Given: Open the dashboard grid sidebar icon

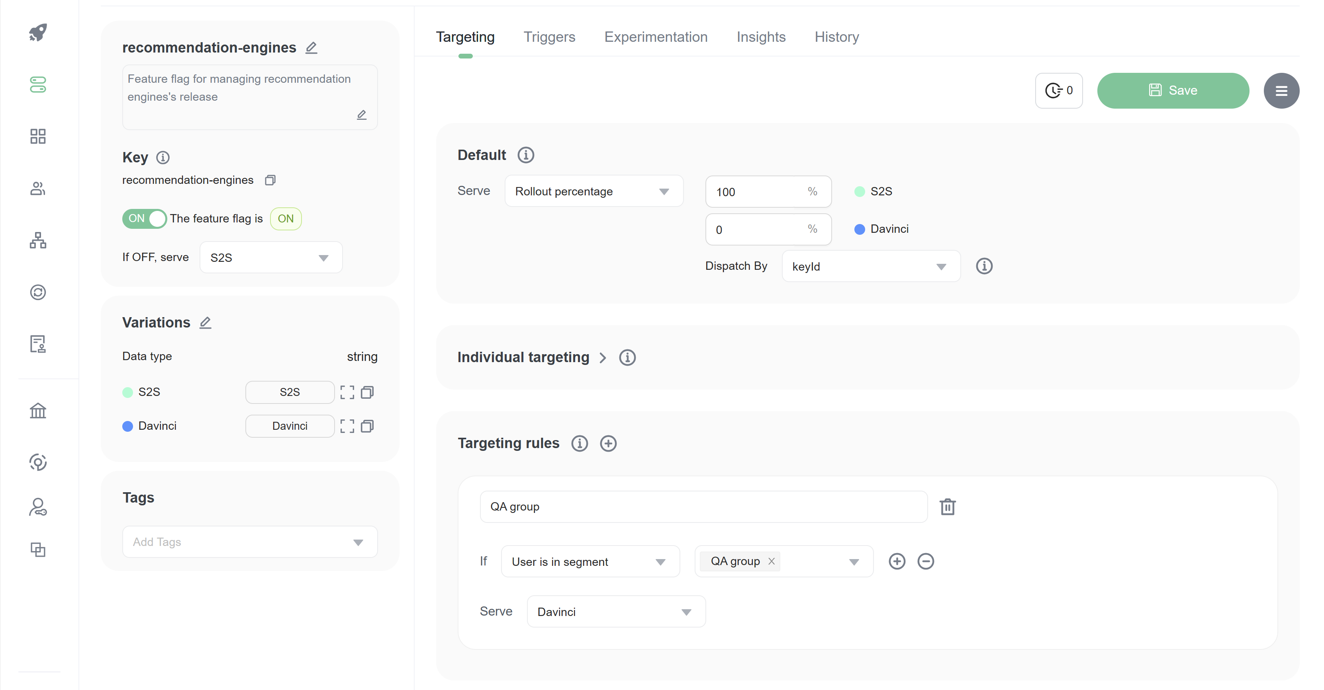Looking at the screenshot, I should pos(37,136).
